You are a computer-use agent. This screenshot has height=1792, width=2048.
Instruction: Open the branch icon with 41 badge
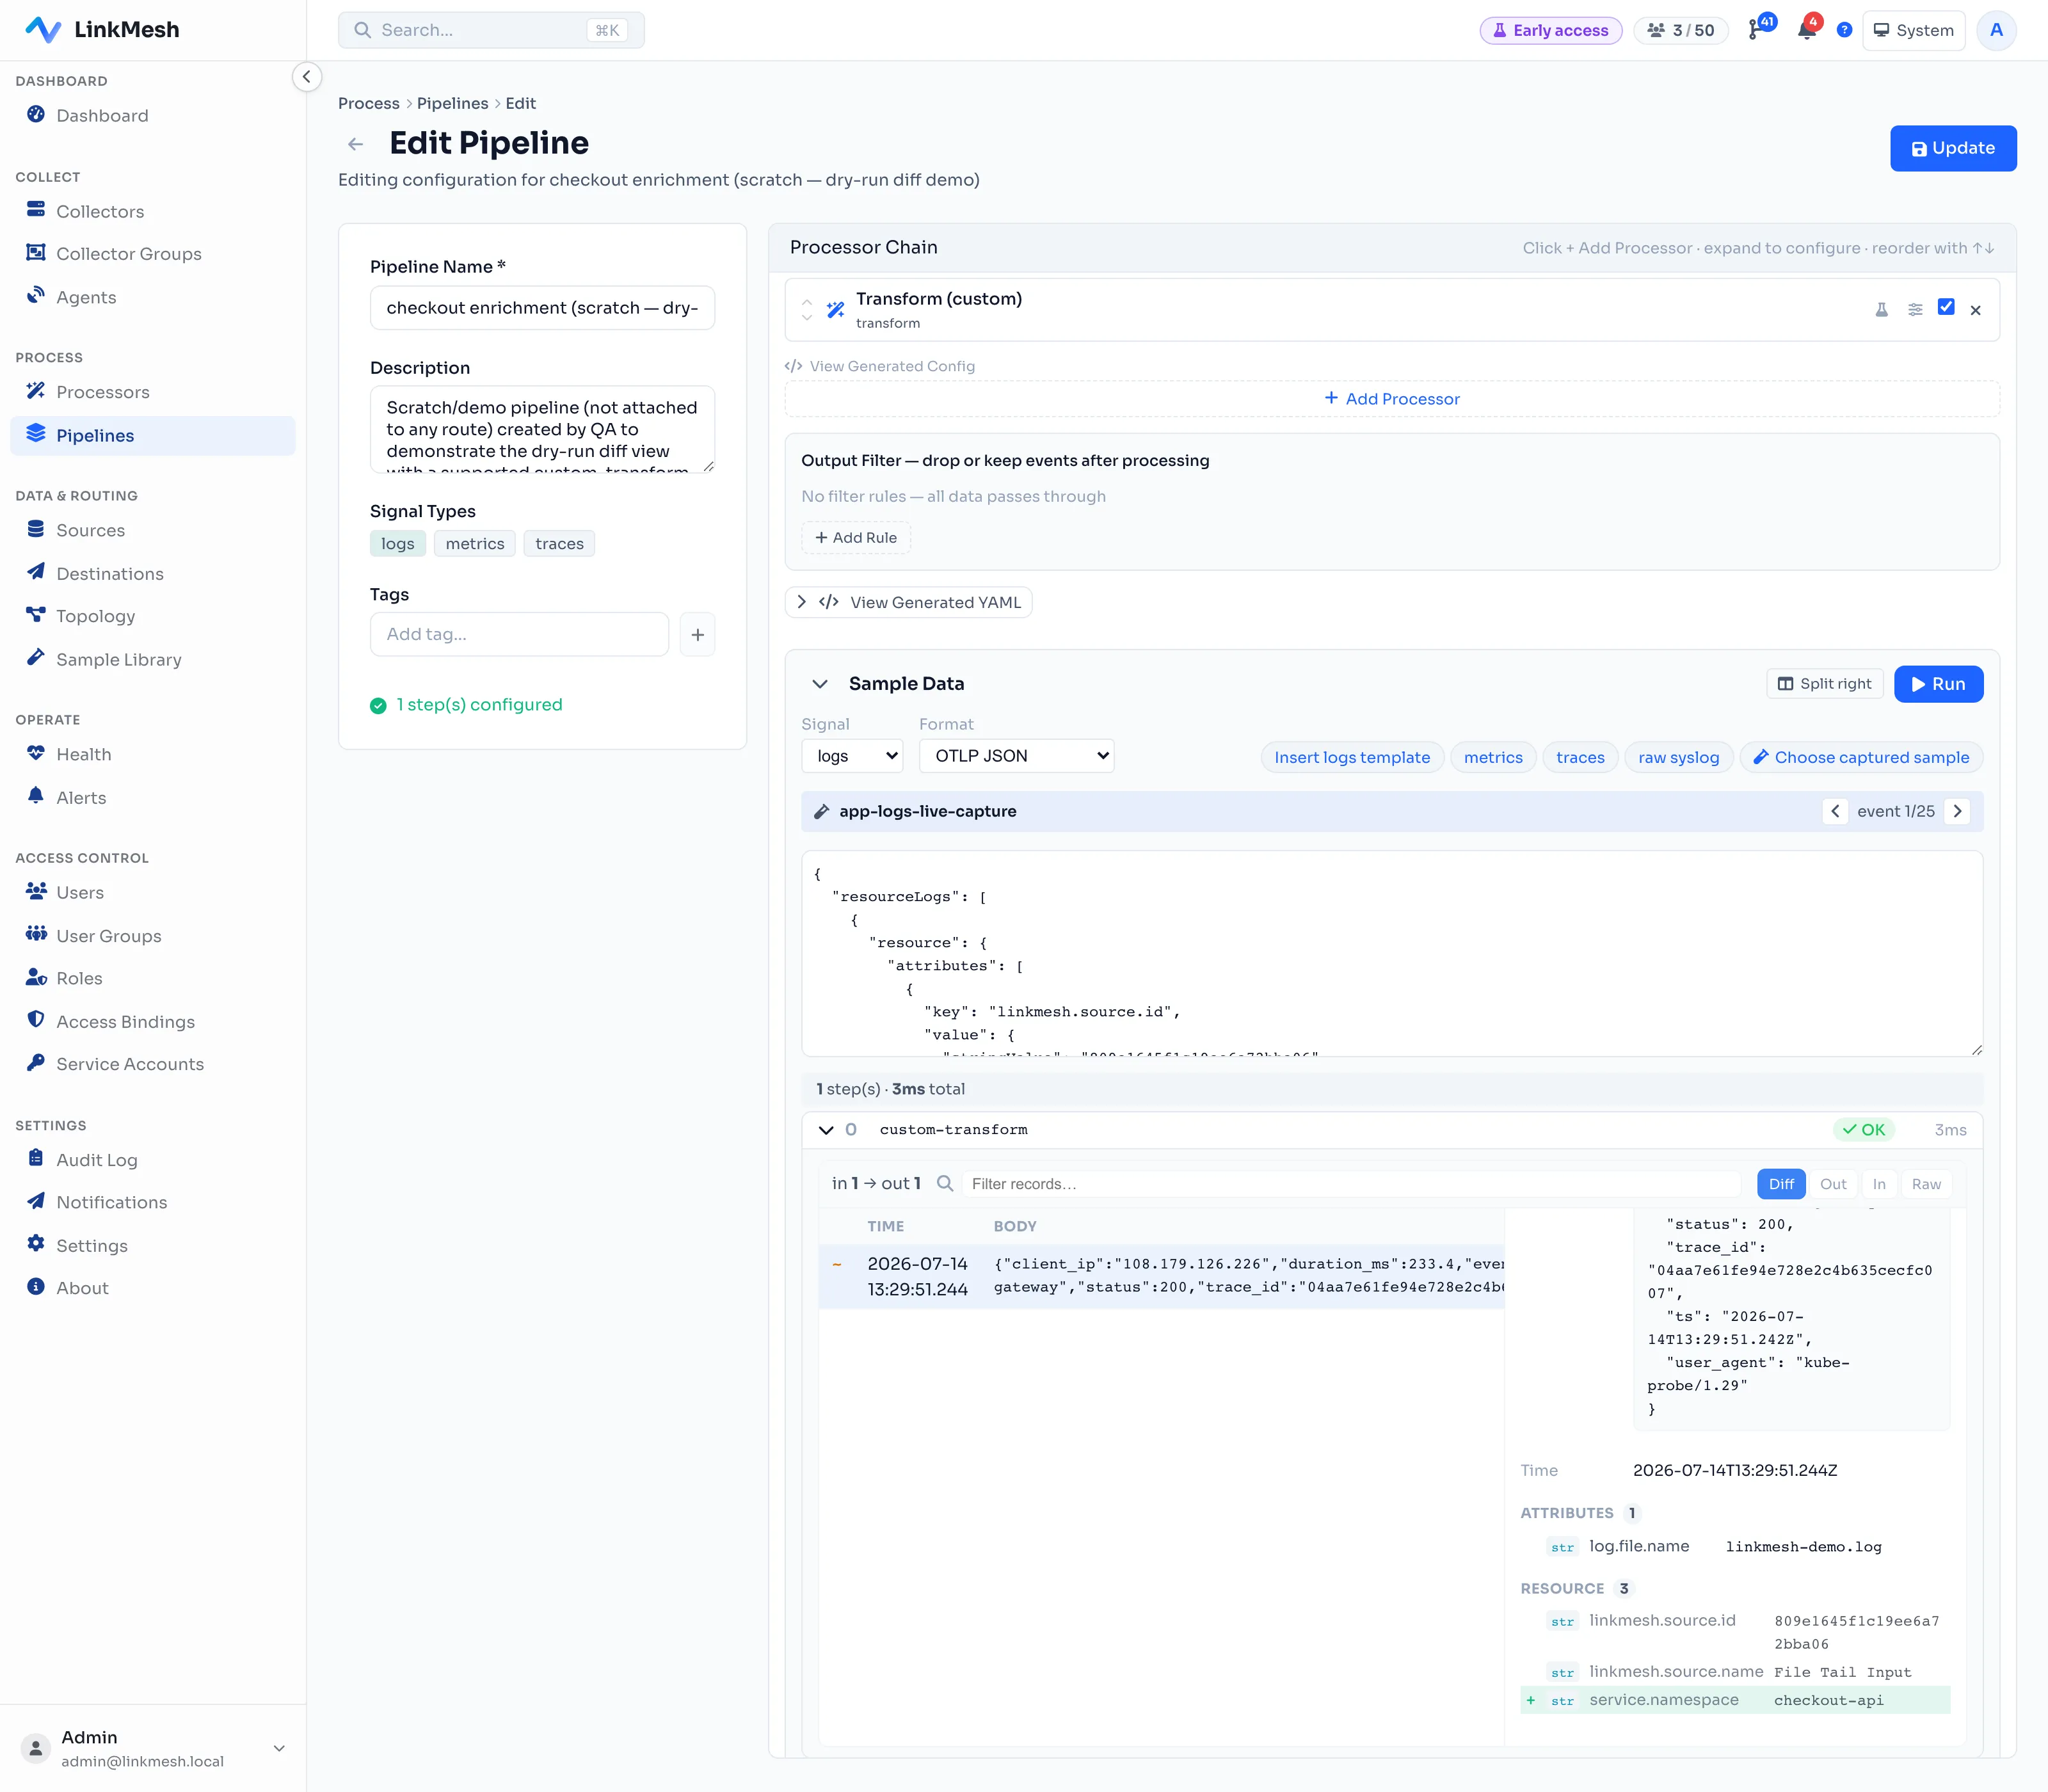point(1757,30)
